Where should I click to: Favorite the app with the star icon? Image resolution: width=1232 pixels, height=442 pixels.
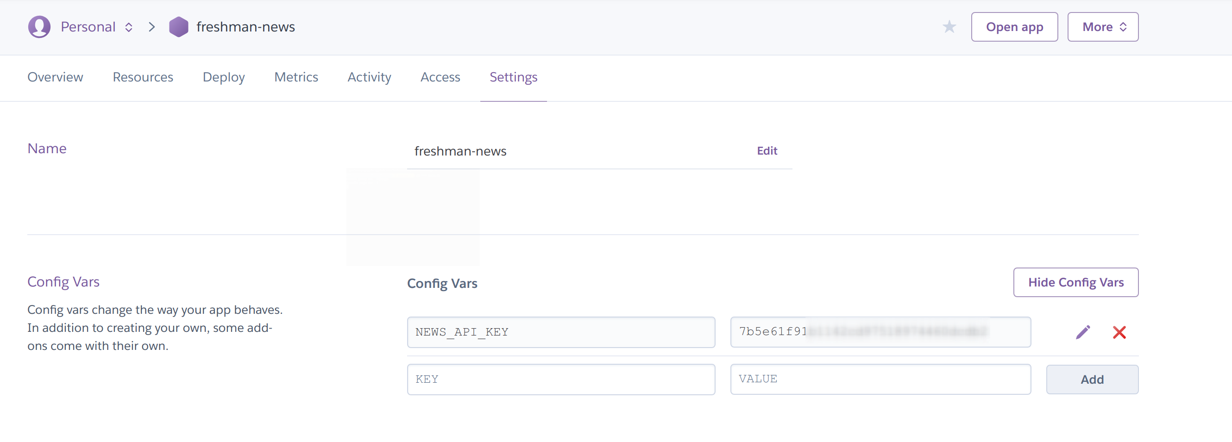pos(949,27)
